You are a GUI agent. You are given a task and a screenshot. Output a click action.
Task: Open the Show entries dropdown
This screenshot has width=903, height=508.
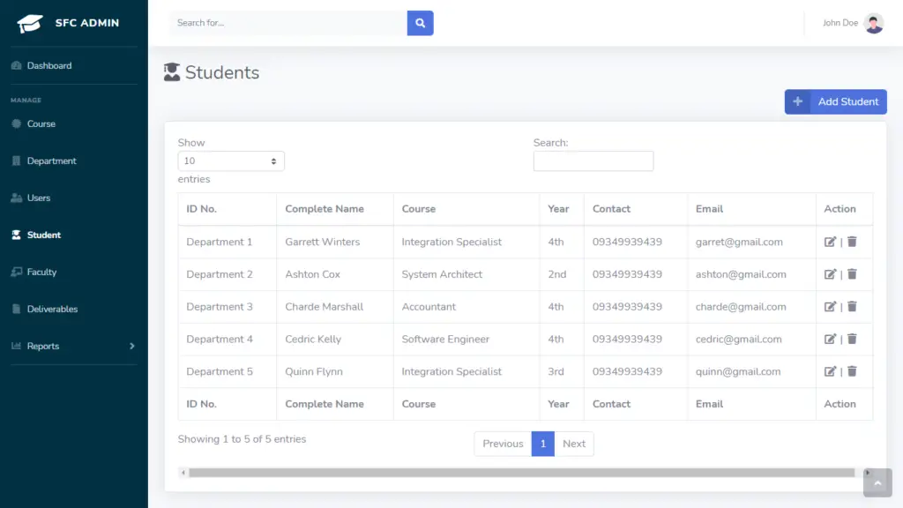click(x=231, y=161)
